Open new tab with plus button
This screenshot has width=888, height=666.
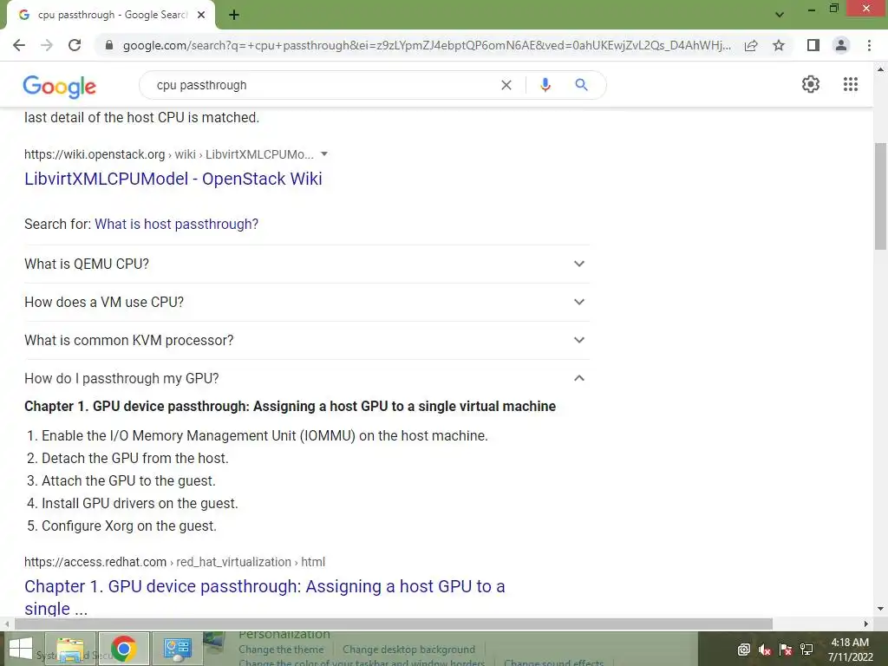234,16
